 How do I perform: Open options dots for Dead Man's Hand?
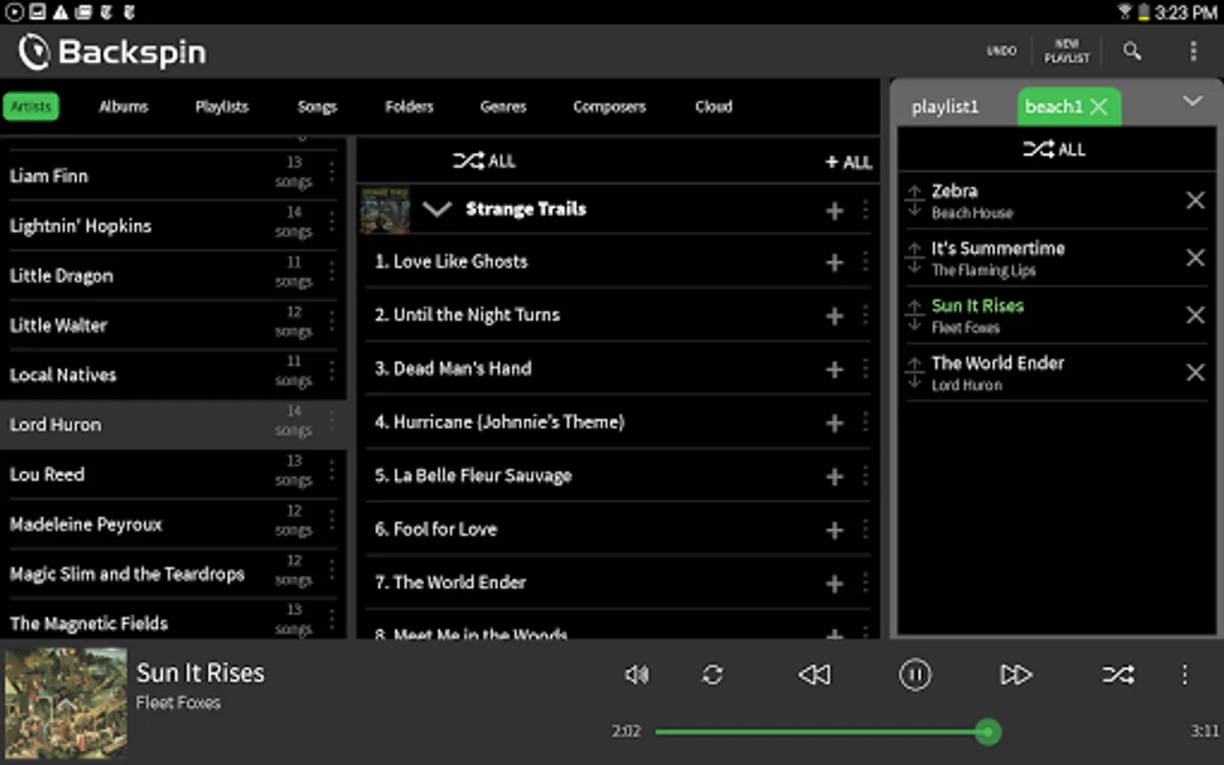pos(865,370)
